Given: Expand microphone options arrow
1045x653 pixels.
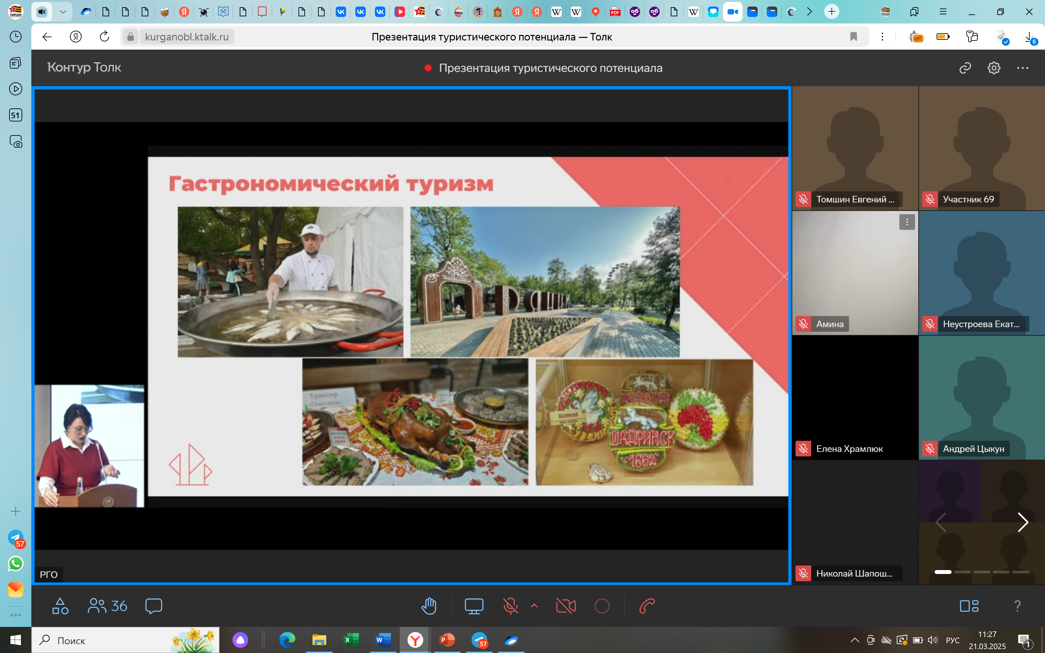Looking at the screenshot, I should pyautogui.click(x=534, y=605).
